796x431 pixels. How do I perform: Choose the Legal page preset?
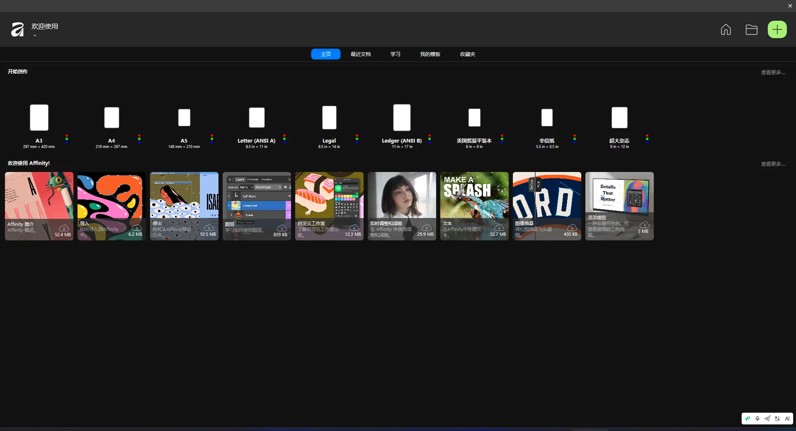(x=329, y=118)
